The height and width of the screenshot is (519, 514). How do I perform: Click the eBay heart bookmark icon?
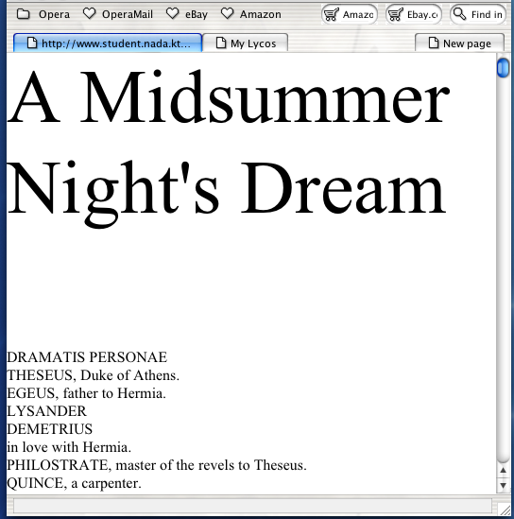[x=172, y=14]
